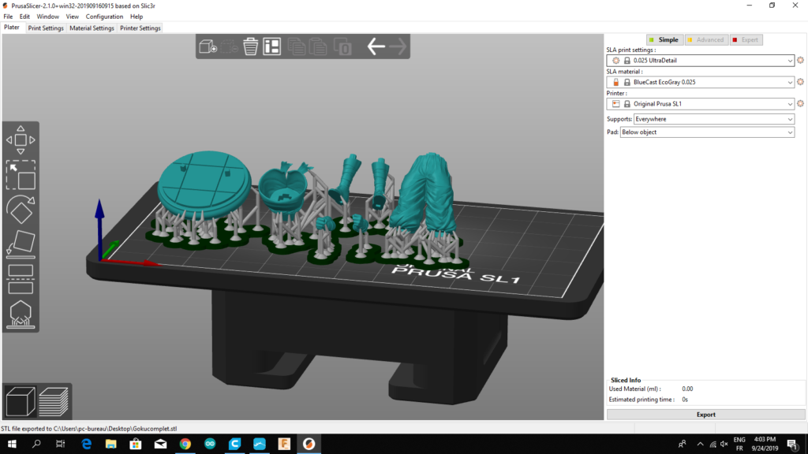Click the Delete all trash bin icon
The height and width of the screenshot is (454, 808).
click(x=250, y=47)
